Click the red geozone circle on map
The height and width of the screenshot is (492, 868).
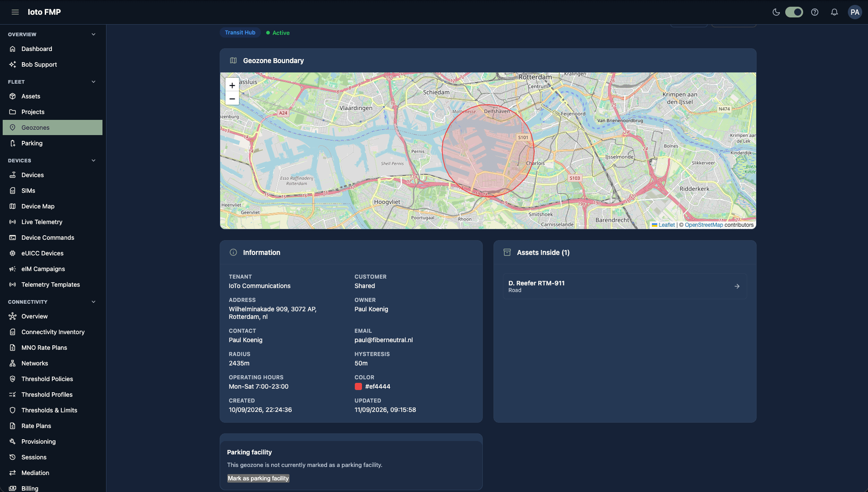488,150
